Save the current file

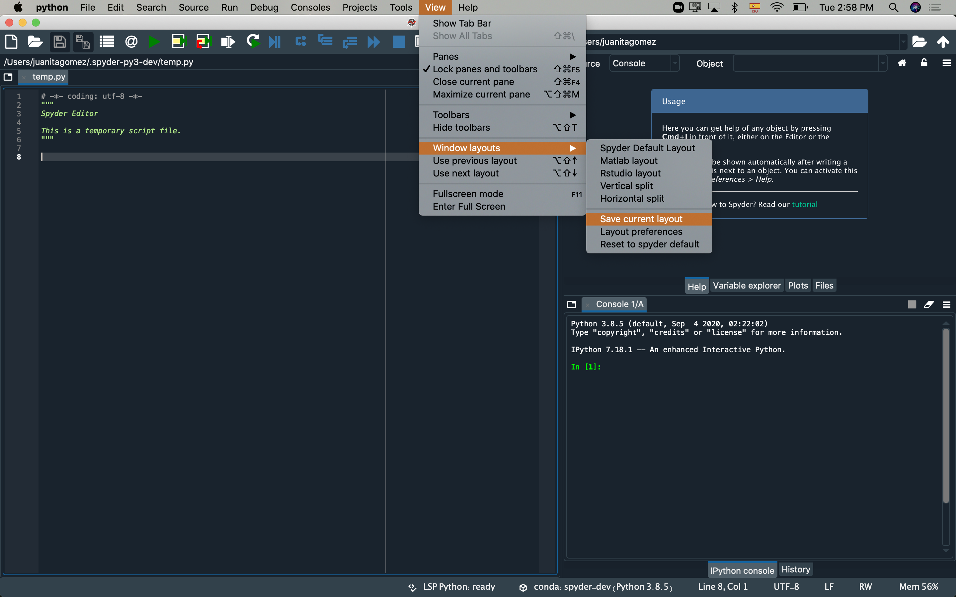click(60, 41)
